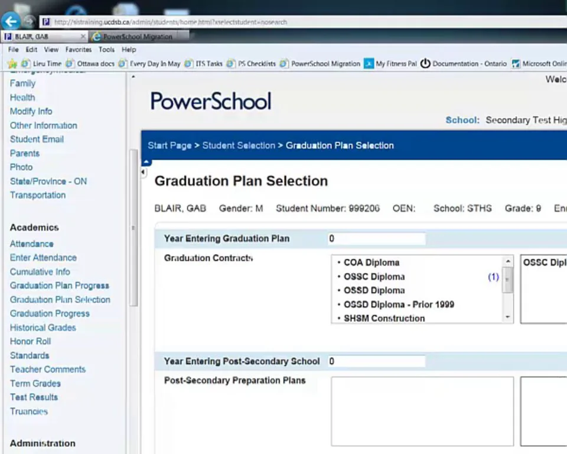
Task: Open Truancies link
Action: coord(29,411)
